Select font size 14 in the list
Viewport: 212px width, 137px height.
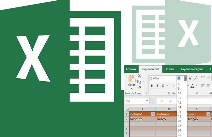click(x=182, y=107)
